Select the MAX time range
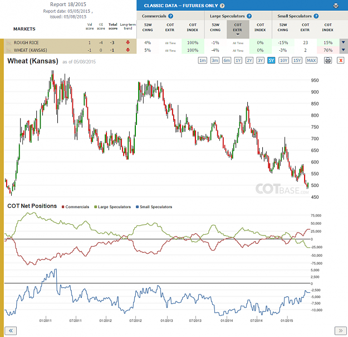 click(x=311, y=60)
